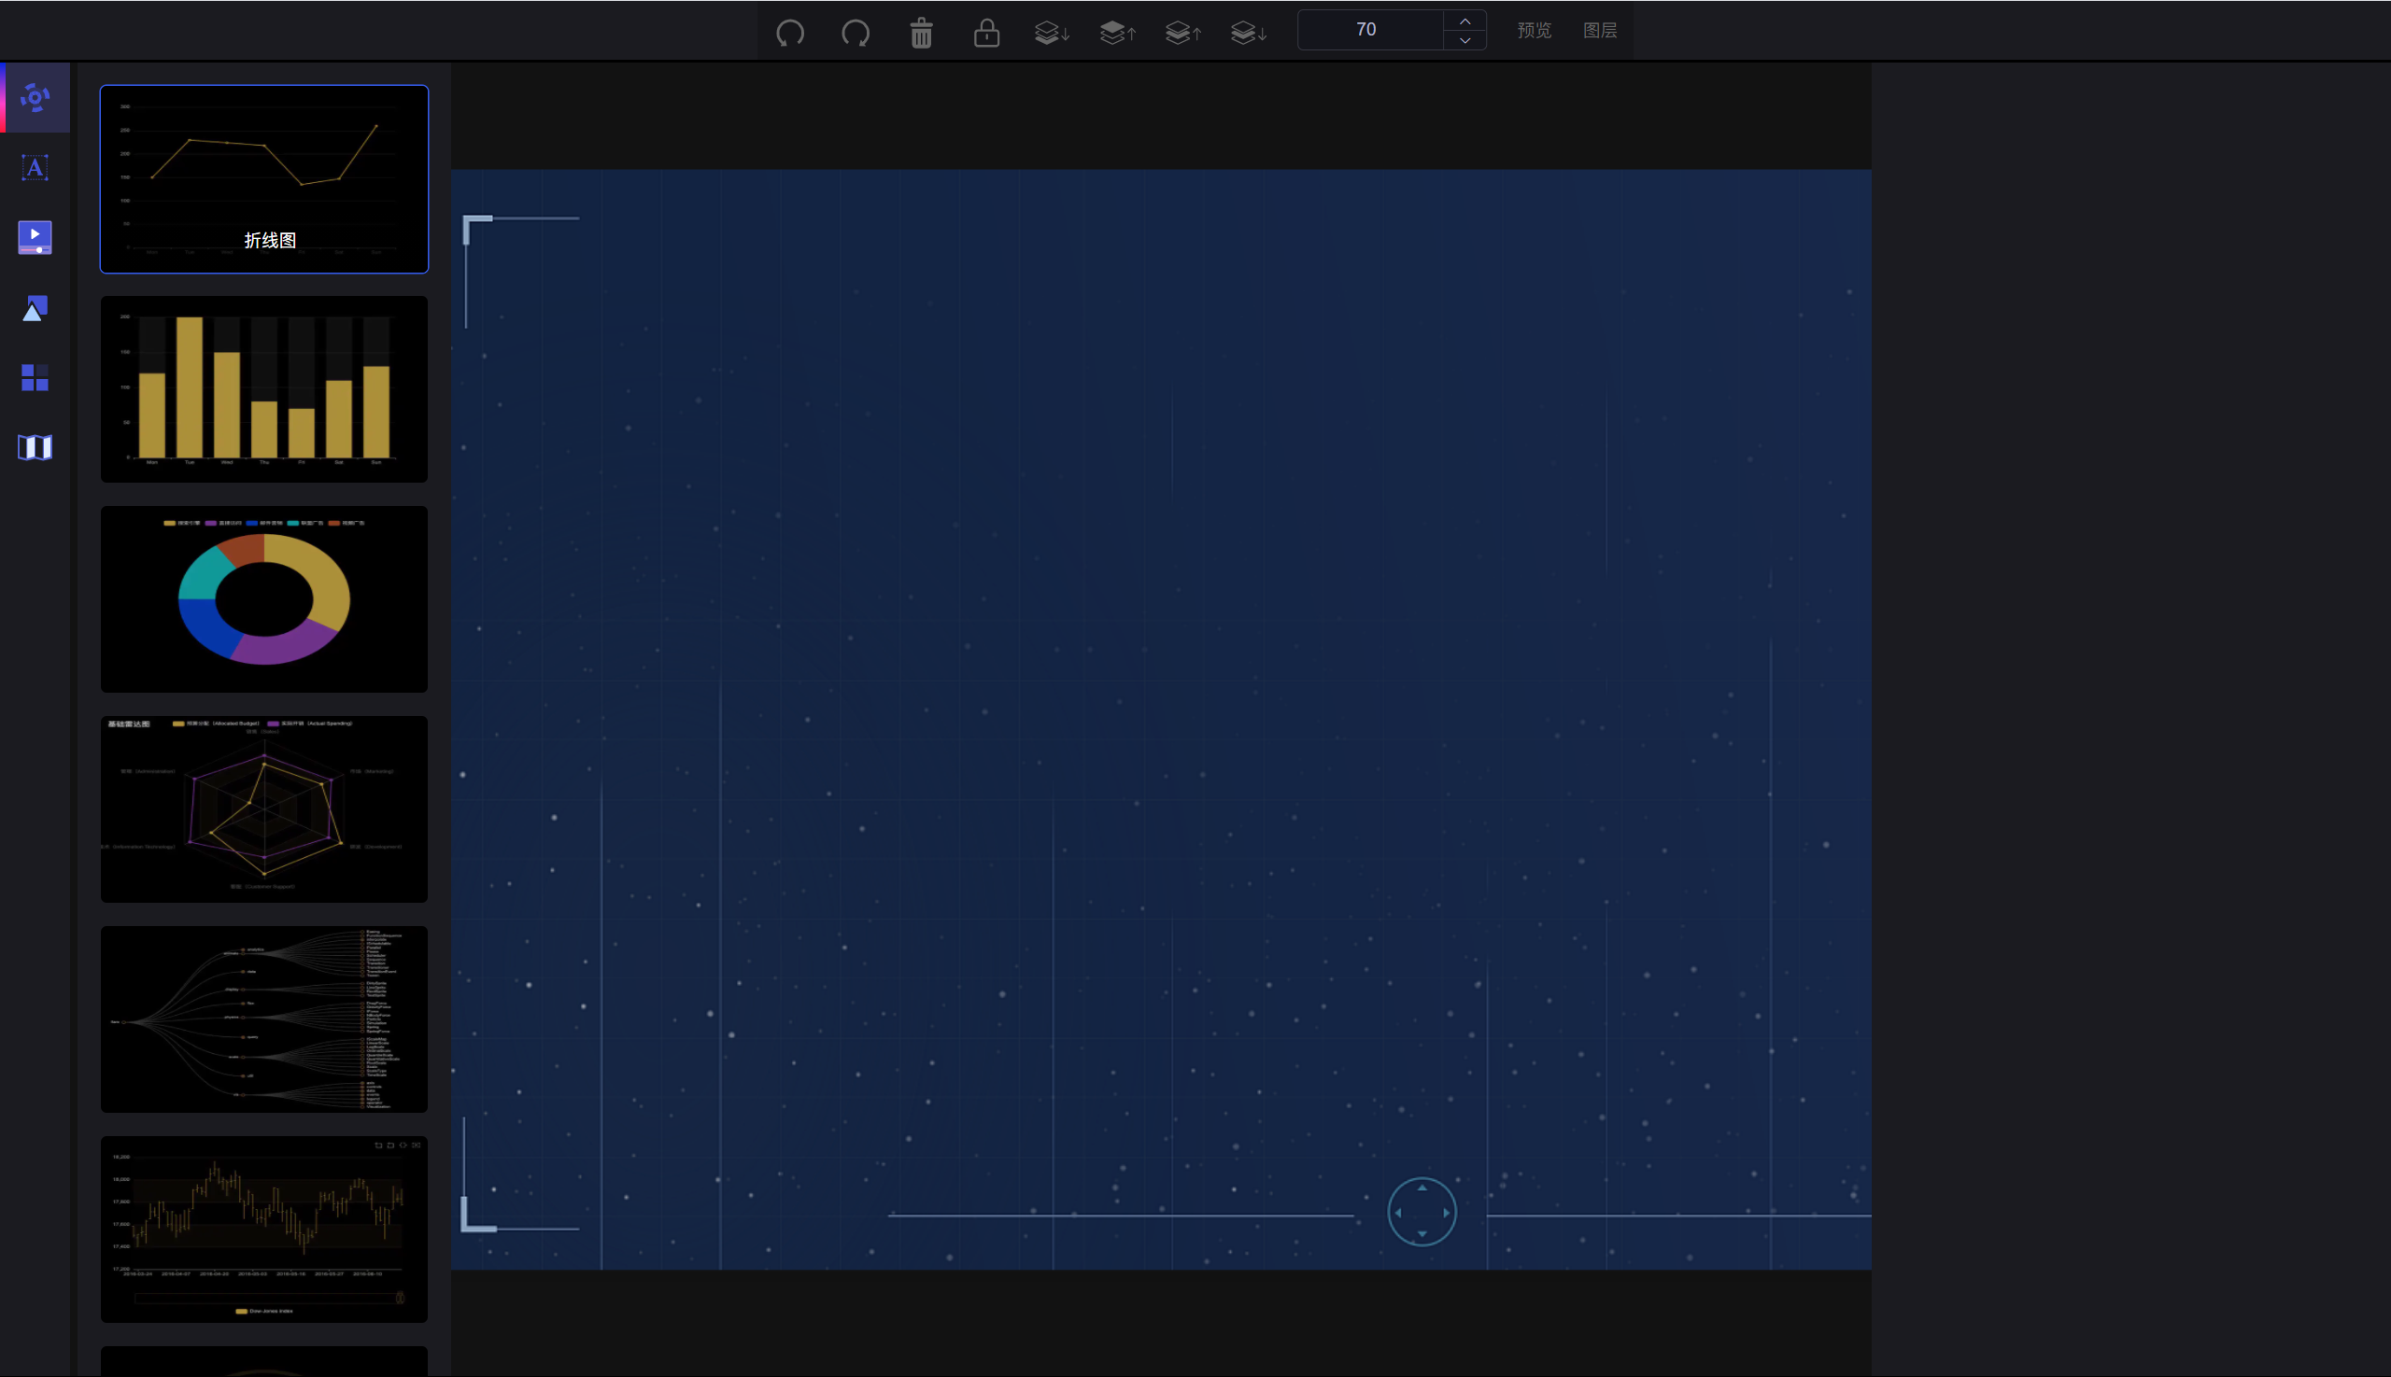Select the donut pie chart thumbnail

click(x=264, y=598)
